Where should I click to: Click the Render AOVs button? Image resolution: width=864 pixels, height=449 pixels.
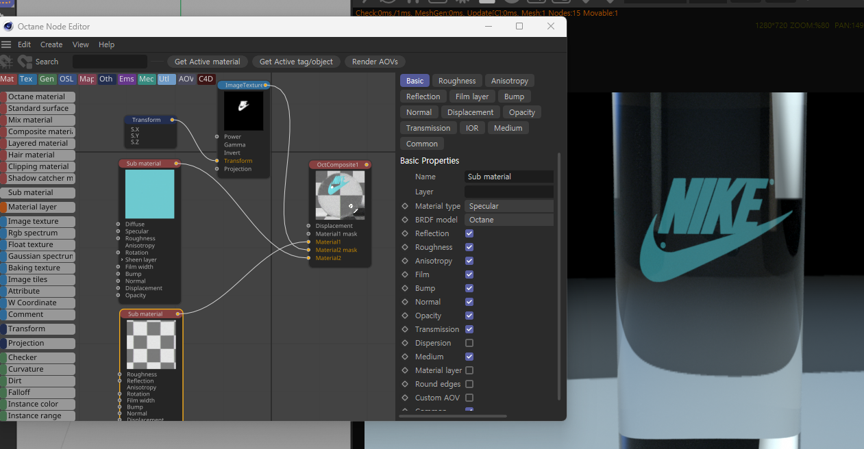click(374, 62)
